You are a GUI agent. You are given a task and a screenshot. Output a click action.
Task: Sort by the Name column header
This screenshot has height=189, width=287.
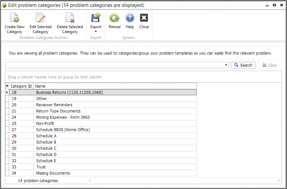click(115, 86)
